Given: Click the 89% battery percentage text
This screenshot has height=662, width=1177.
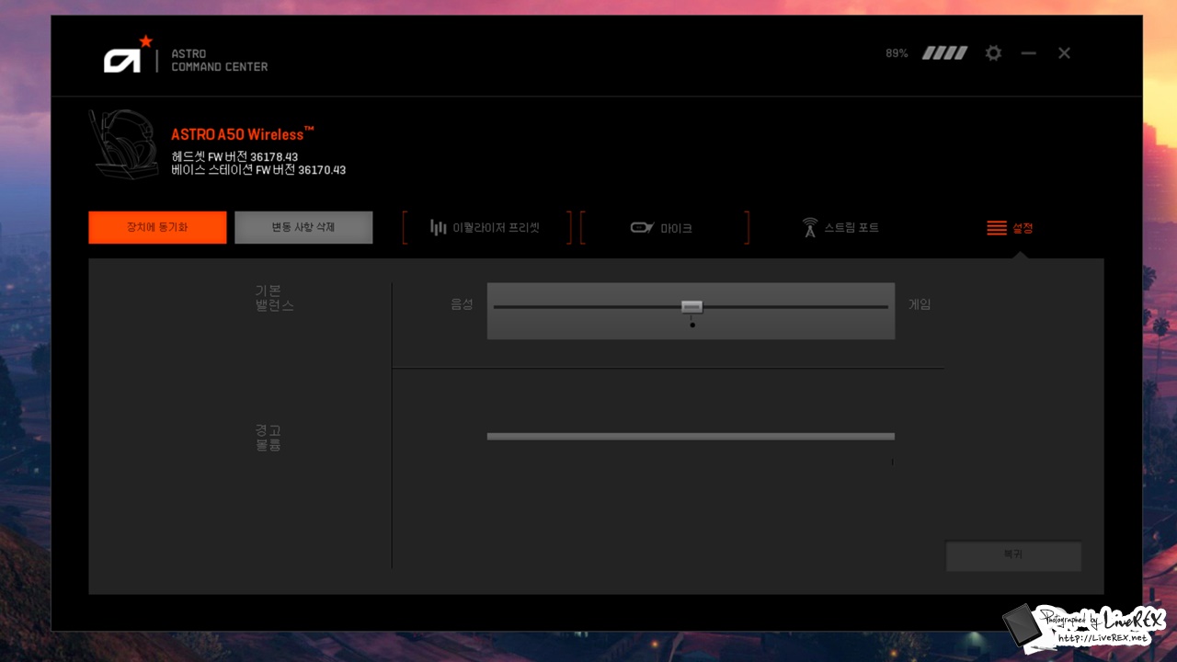Looking at the screenshot, I should 897,53.
